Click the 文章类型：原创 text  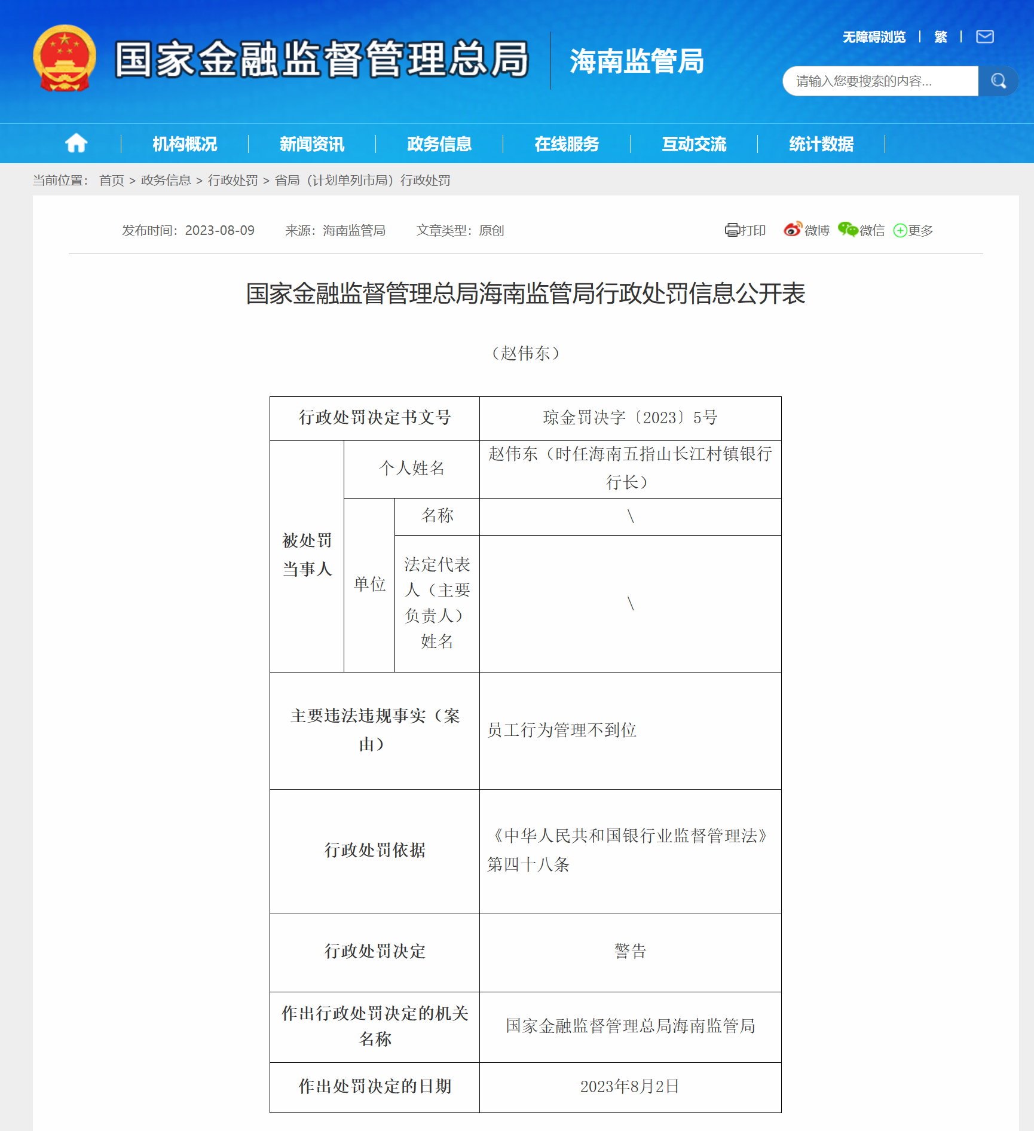(460, 230)
